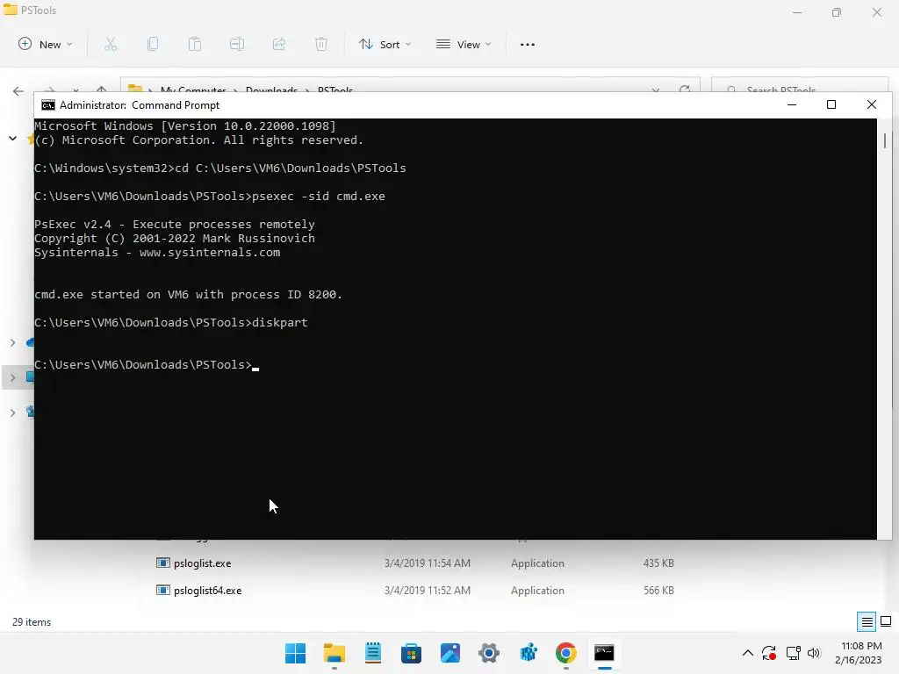Open the Windows Start menu
899x674 pixels.
tap(295, 653)
